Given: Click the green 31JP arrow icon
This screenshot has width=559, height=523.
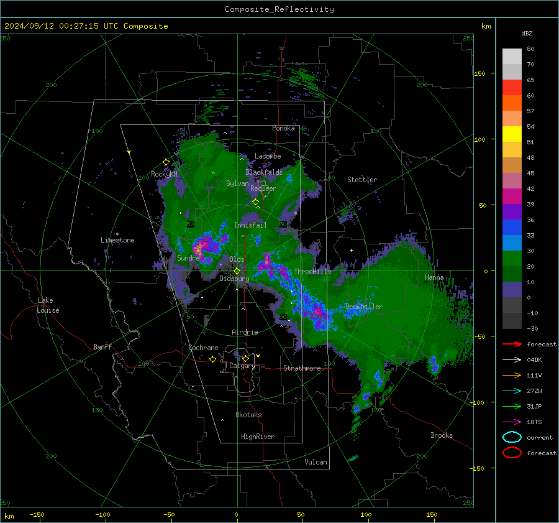Looking at the screenshot, I should [x=512, y=406].
